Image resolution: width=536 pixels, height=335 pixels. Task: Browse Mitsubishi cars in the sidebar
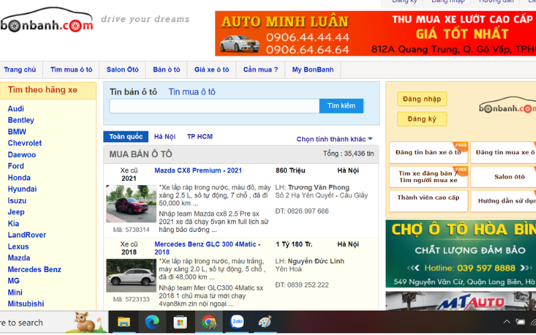click(x=26, y=304)
